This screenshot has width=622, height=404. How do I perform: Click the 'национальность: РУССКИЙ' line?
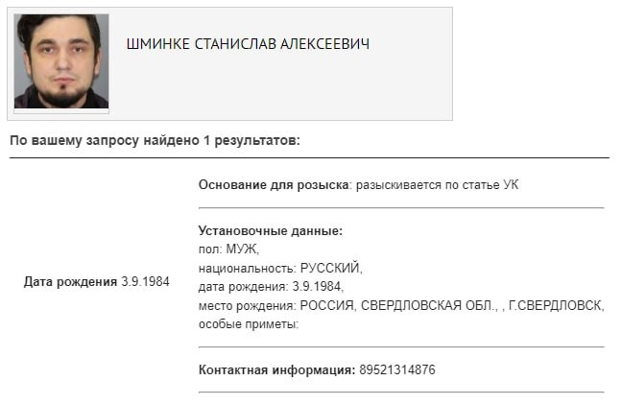[x=280, y=268]
